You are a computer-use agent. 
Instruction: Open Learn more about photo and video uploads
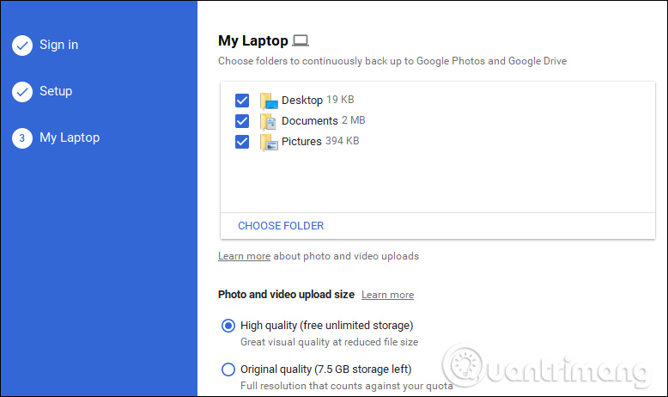[x=244, y=256]
